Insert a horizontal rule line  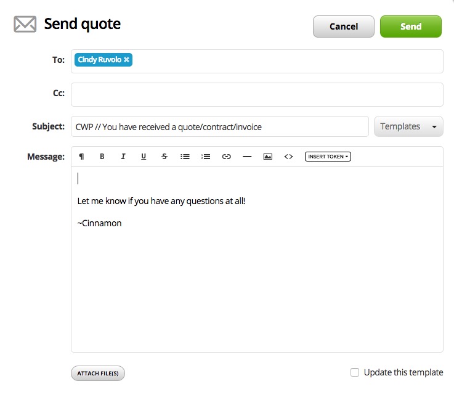pyautogui.click(x=247, y=157)
